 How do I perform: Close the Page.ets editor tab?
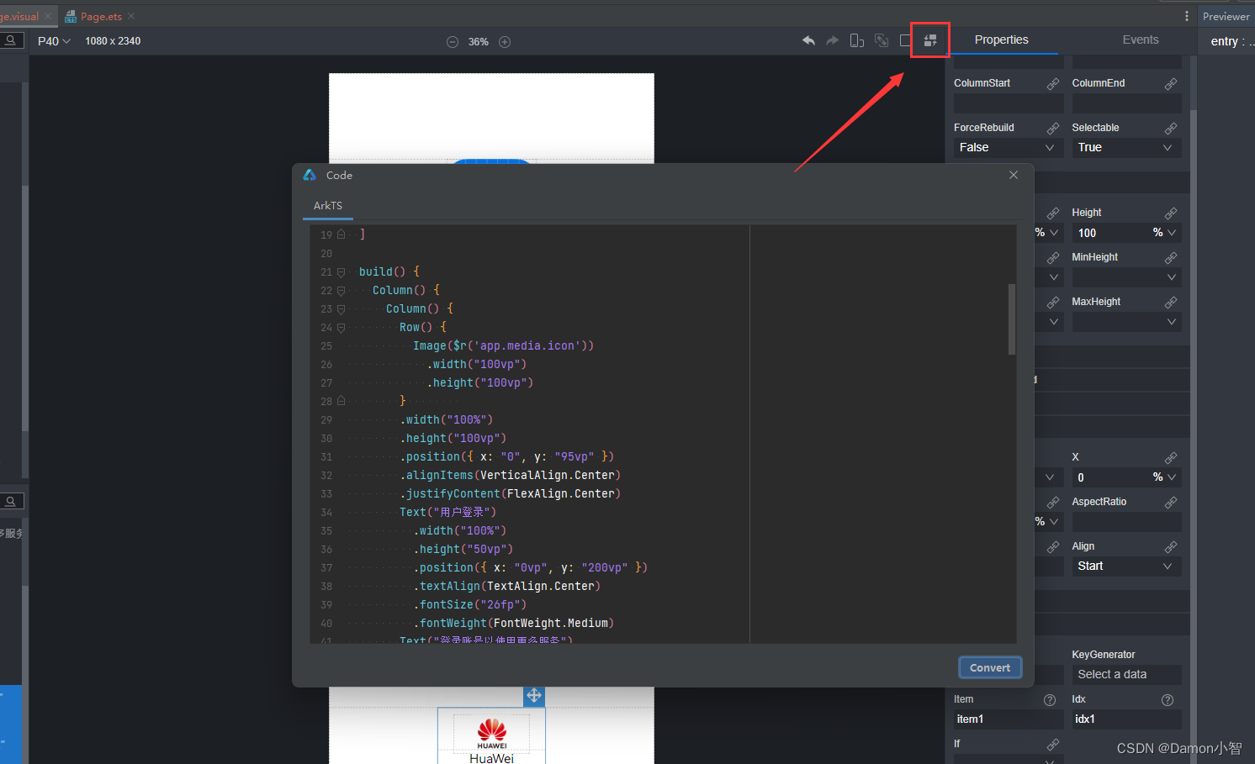pyautogui.click(x=131, y=16)
